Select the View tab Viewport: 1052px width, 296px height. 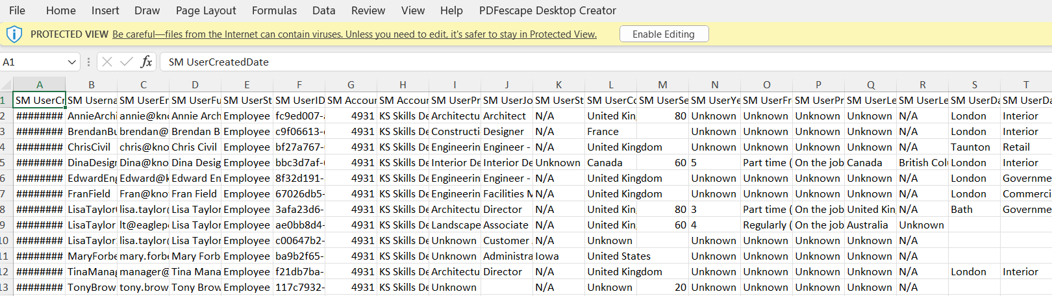[413, 10]
